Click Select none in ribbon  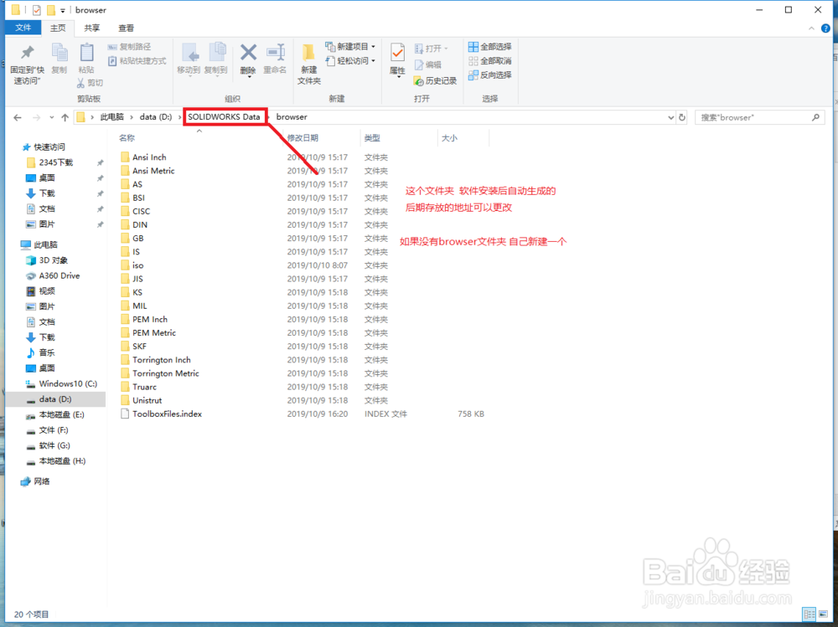pyautogui.click(x=489, y=61)
